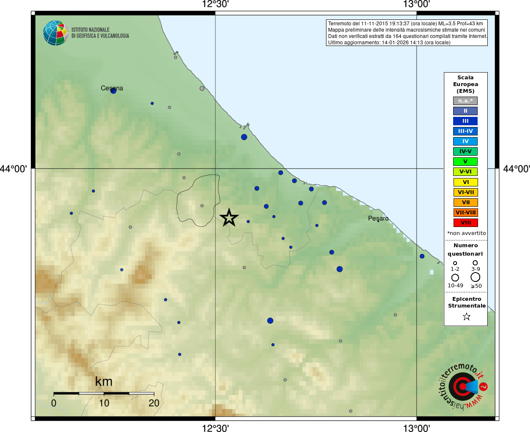Click the epicenter star on the map
Image resolution: width=530 pixels, height=432 pixels.
click(229, 218)
